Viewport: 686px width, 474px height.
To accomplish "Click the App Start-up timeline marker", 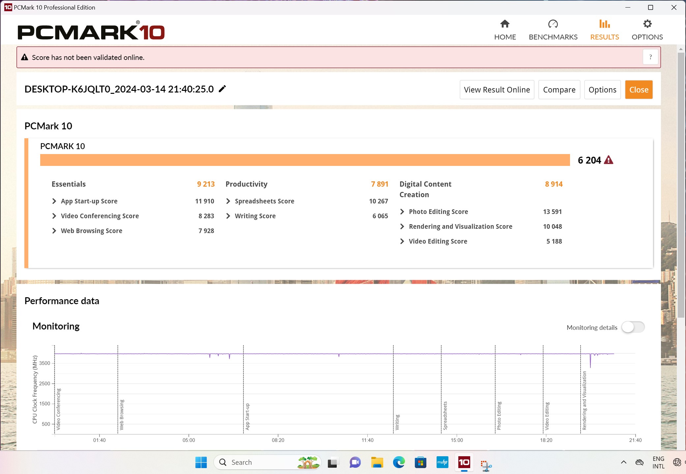I will pyautogui.click(x=247, y=417).
